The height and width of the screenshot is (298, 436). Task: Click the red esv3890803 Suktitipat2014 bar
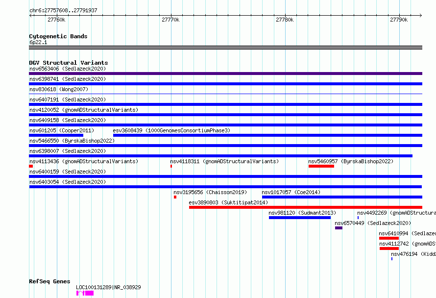click(x=306, y=207)
